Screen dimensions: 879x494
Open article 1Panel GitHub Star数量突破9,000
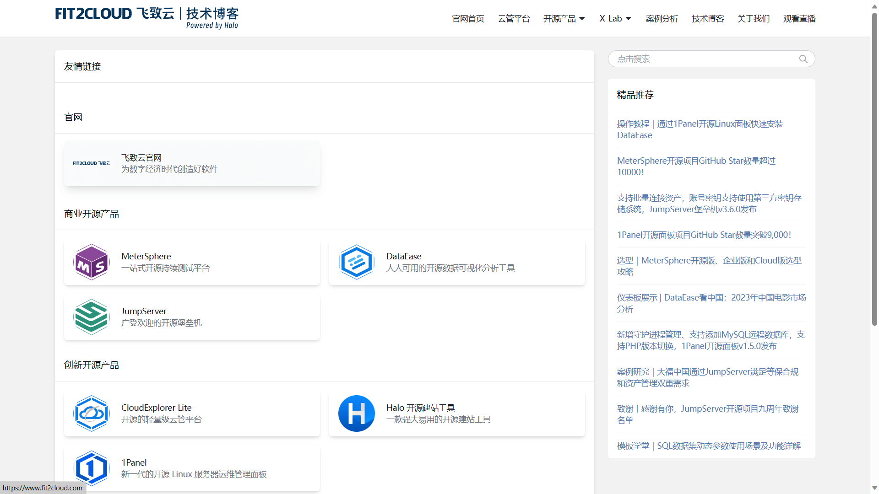(704, 235)
